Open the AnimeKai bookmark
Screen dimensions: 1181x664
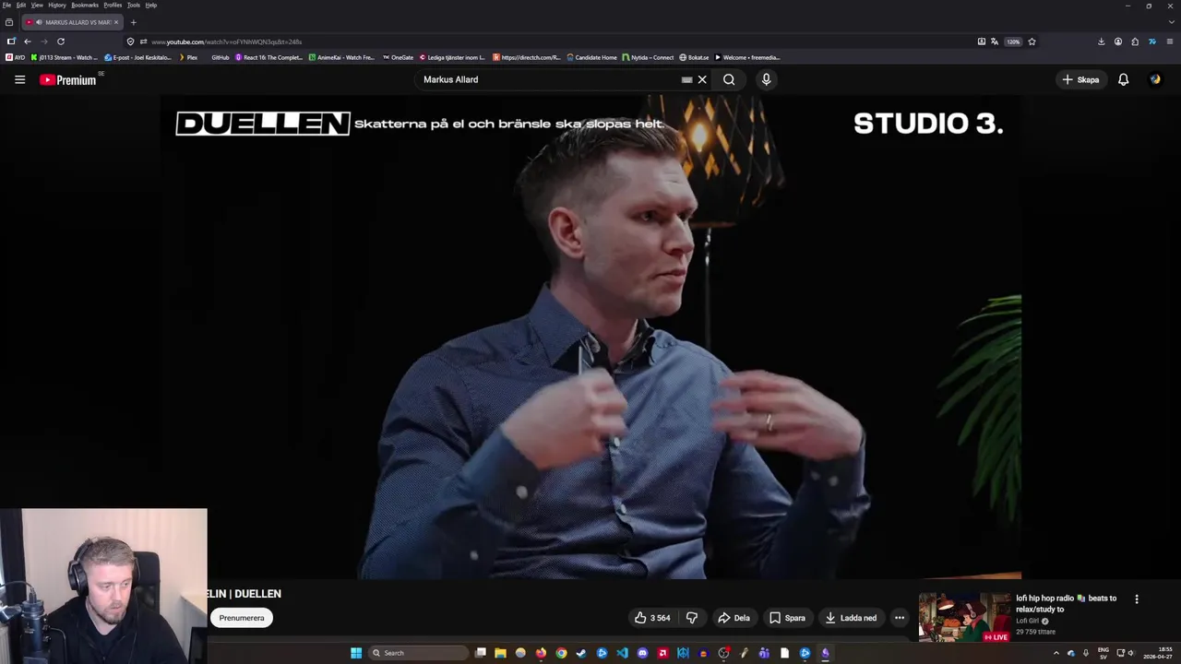click(341, 57)
